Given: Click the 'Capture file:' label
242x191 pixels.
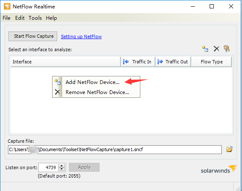Looking at the screenshot, I should (21, 141).
